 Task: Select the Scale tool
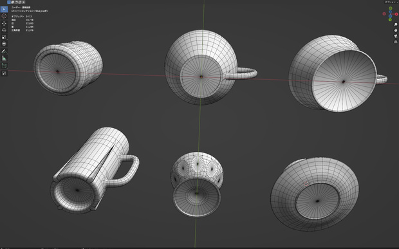[x=4, y=37]
